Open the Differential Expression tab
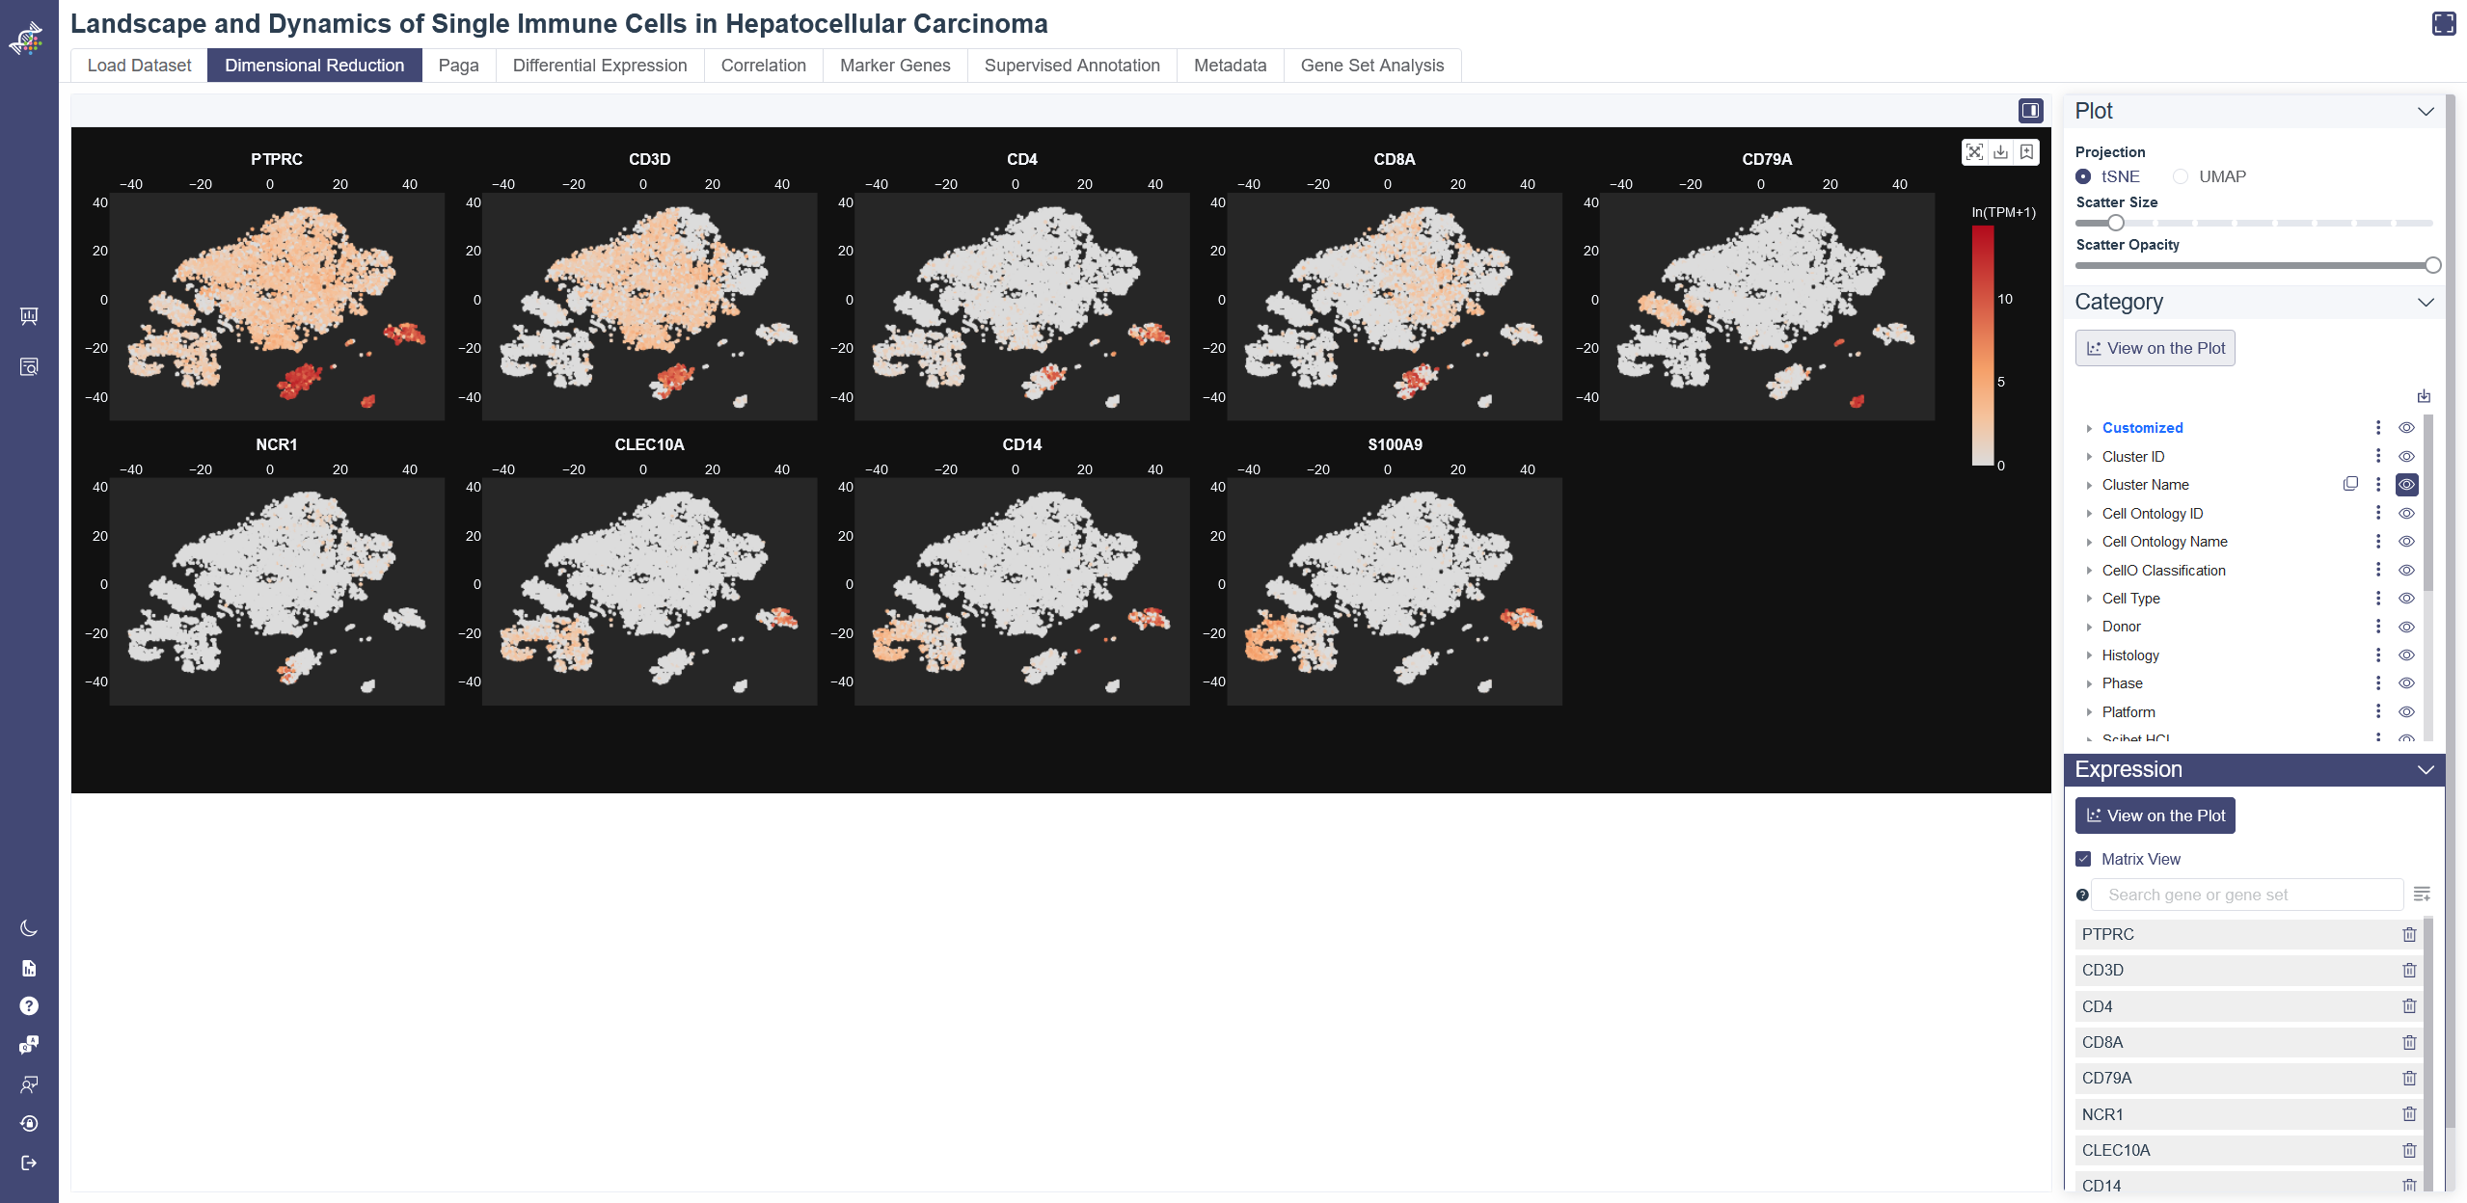Image resolution: width=2467 pixels, height=1203 pixels. [599, 66]
